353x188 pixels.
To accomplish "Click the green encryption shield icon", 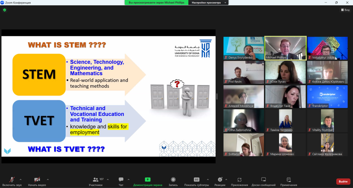I will pos(4,10).
